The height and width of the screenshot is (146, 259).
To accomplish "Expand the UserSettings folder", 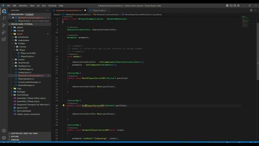I will coord(23,95).
